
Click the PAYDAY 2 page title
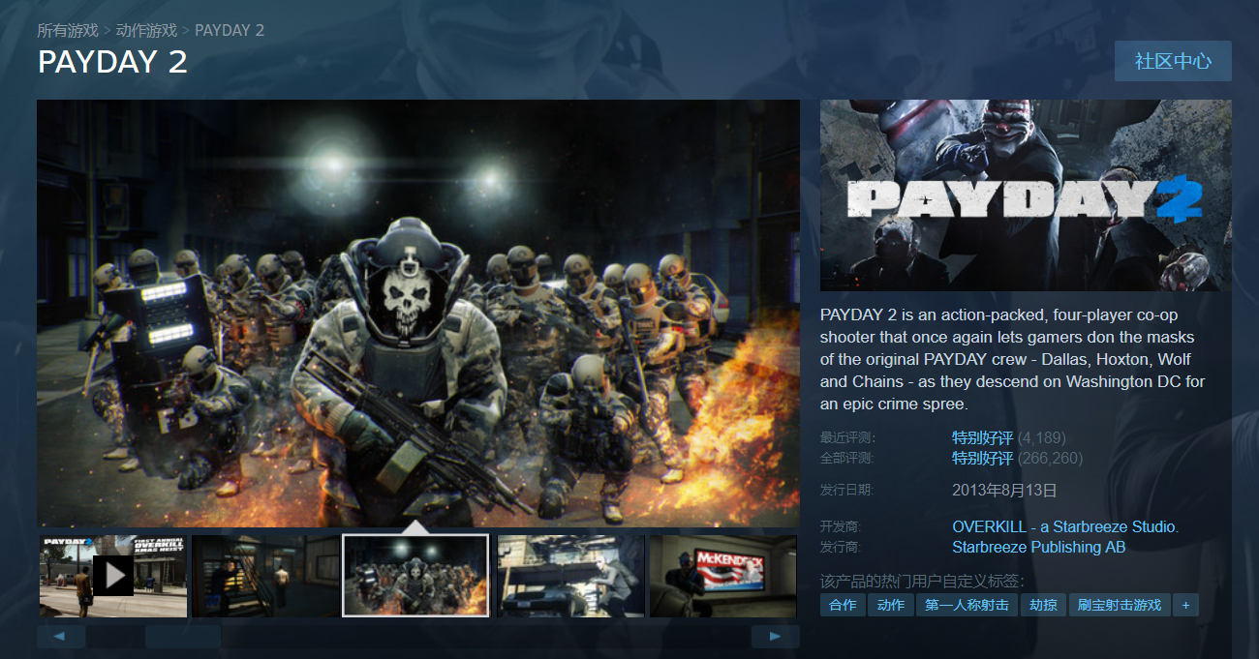coord(112,62)
